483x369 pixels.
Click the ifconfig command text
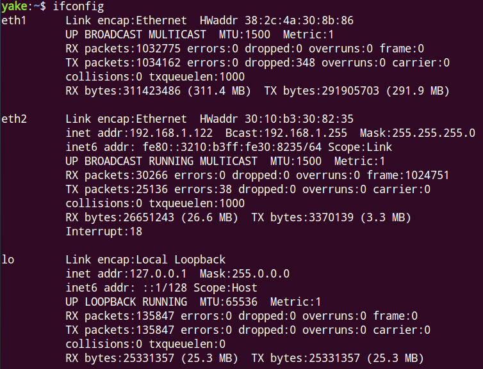78,6
